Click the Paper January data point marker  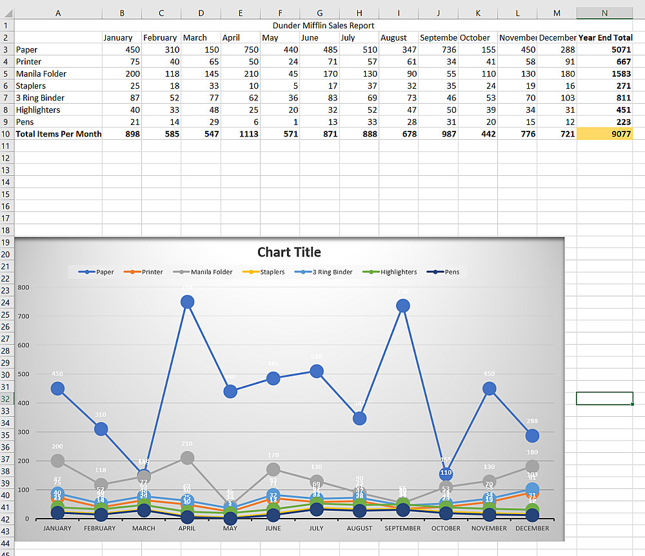(57, 388)
